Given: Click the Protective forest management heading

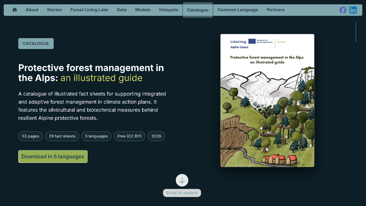Looking at the screenshot, I should [91, 73].
